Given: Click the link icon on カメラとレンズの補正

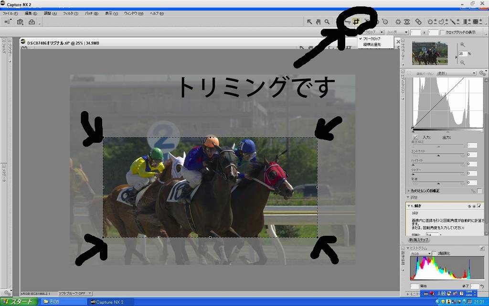Looking at the screenshot, I should click(473, 191).
